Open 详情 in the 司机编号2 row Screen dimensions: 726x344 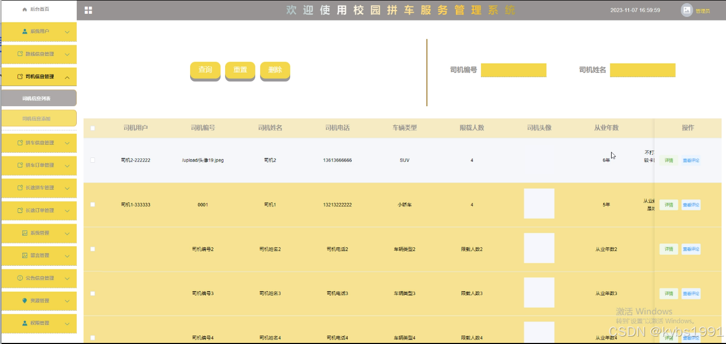669,249
